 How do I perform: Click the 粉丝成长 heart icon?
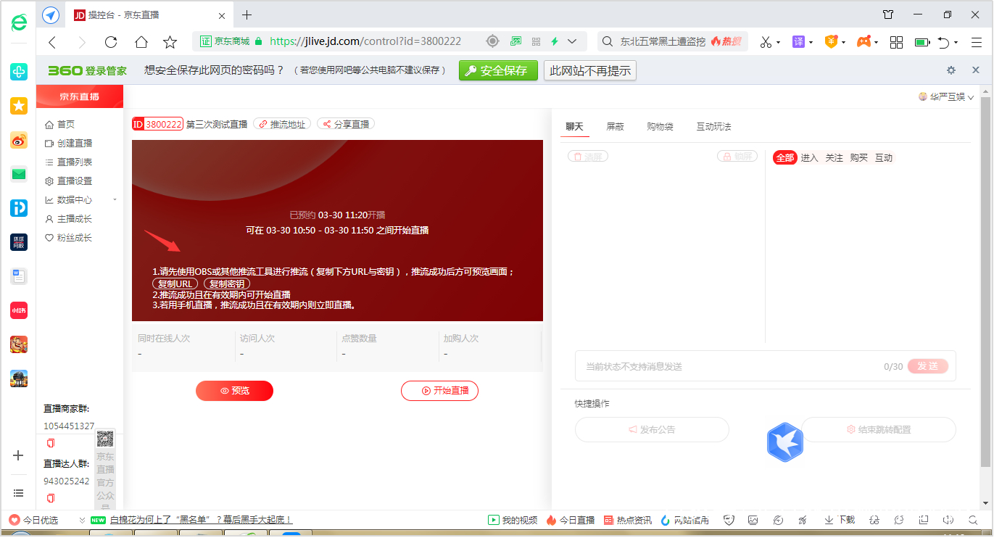click(49, 237)
